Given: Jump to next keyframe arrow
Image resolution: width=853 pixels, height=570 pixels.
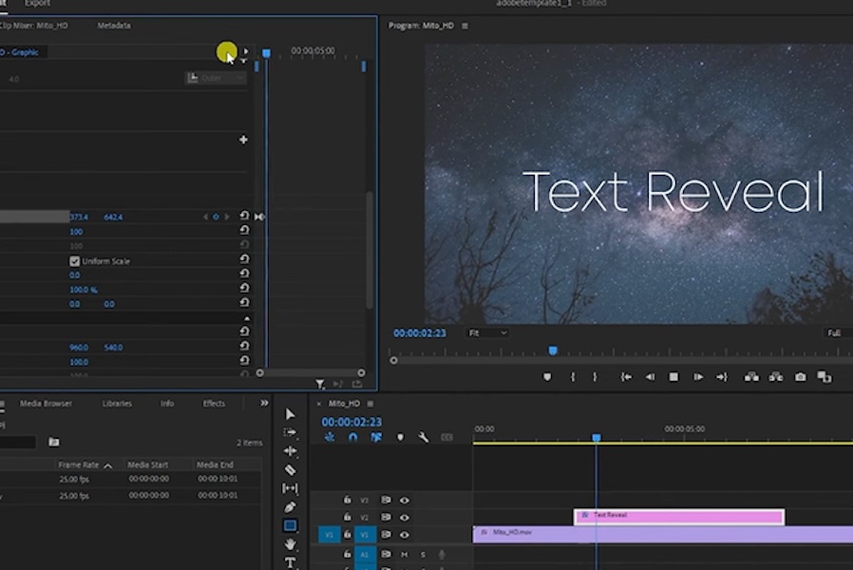Looking at the screenshot, I should pyautogui.click(x=226, y=217).
